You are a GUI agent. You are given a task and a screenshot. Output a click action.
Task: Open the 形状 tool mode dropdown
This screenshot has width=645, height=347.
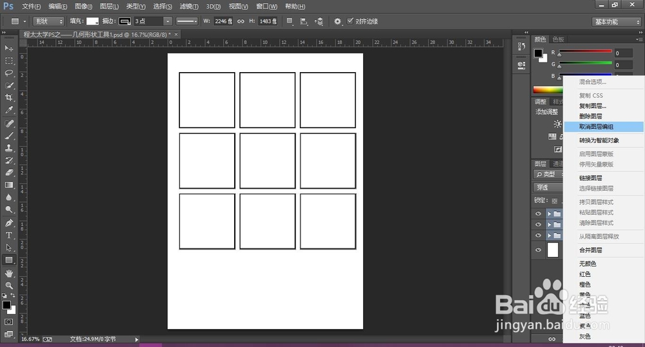pos(48,21)
